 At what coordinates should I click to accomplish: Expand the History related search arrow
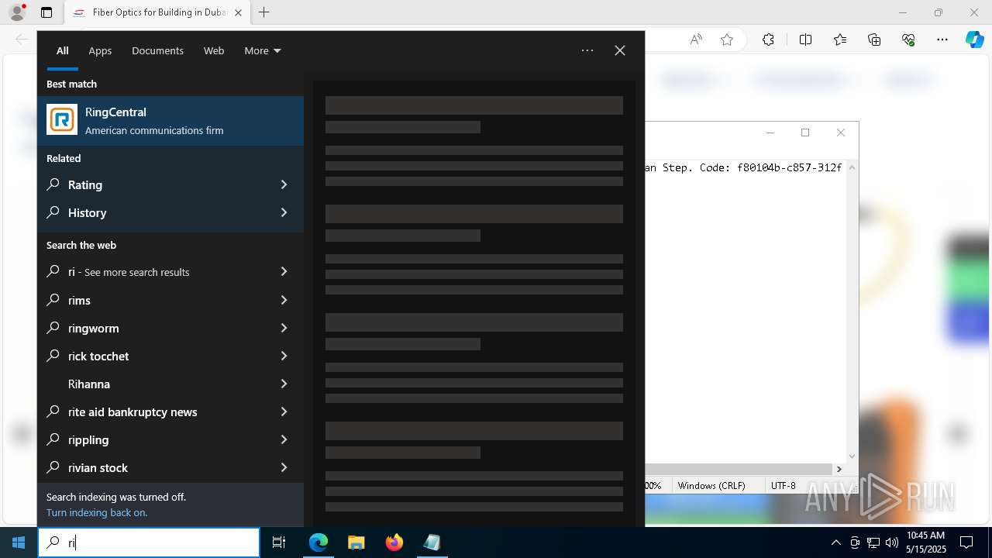[x=284, y=212]
